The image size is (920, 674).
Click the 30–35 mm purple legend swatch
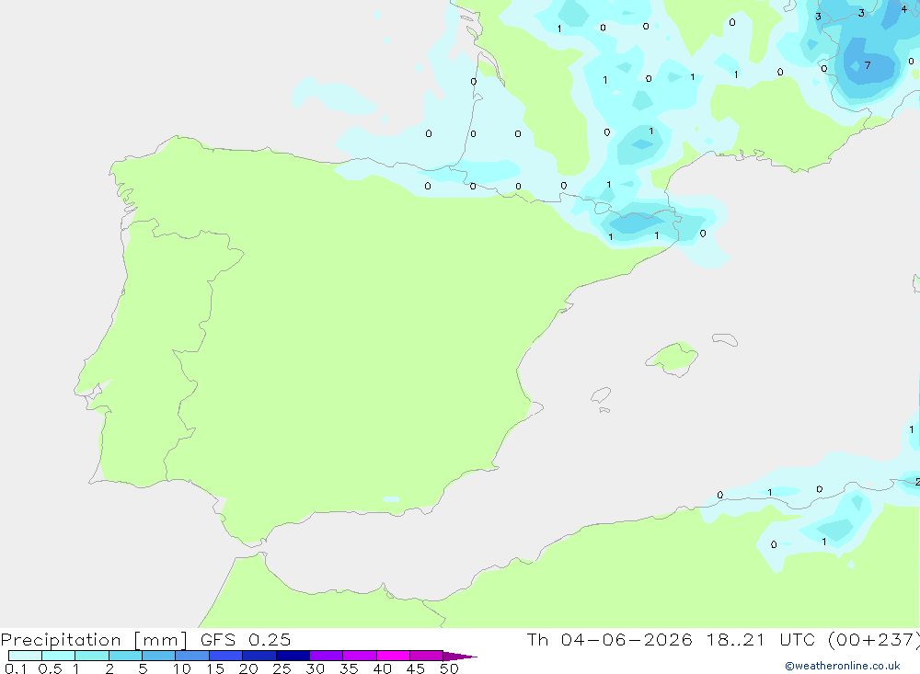327,656
